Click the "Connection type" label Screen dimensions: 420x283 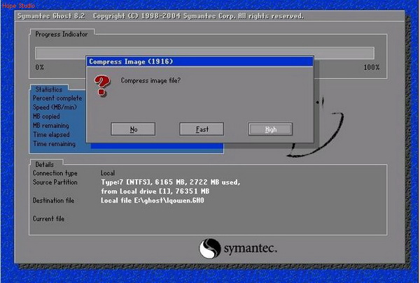pos(55,173)
